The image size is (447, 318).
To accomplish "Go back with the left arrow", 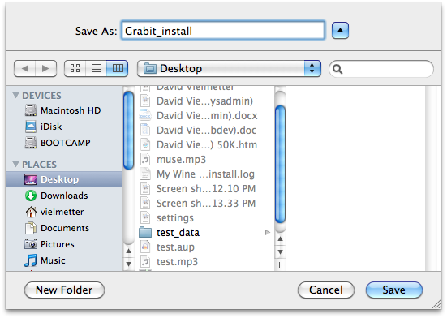I will (x=25, y=69).
